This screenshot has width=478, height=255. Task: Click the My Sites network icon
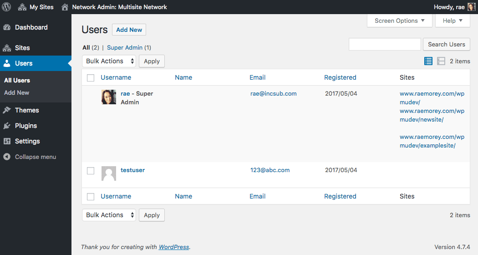click(x=22, y=7)
